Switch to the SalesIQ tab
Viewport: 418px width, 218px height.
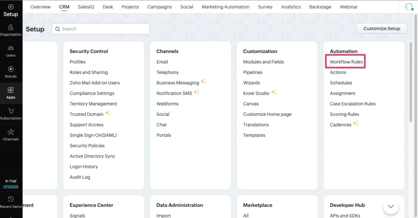click(x=86, y=7)
